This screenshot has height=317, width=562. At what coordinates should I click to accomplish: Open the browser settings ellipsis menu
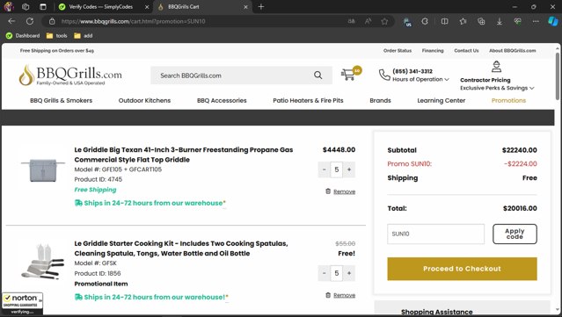pos(536,21)
